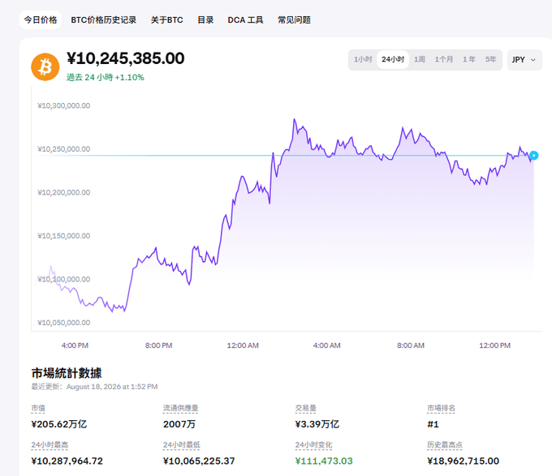
Task: Click the ¥10,050,000.00 axis label
Action: tap(63, 323)
